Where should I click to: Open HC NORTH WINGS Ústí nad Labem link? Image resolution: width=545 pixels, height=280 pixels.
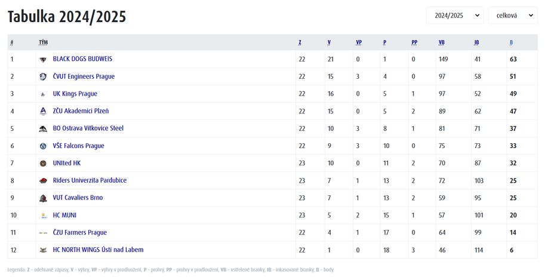click(x=98, y=250)
